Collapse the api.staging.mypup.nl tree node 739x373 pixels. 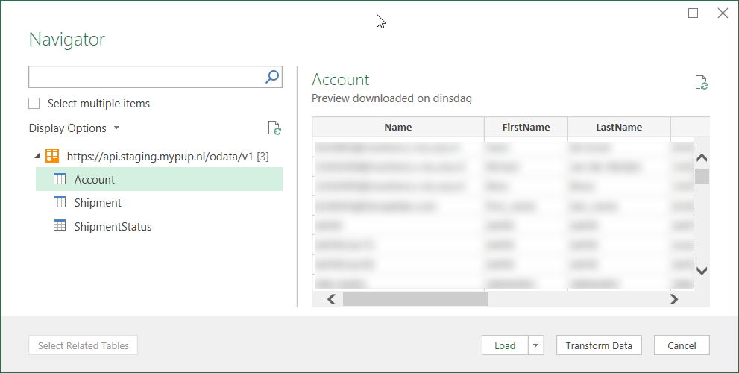pos(37,157)
